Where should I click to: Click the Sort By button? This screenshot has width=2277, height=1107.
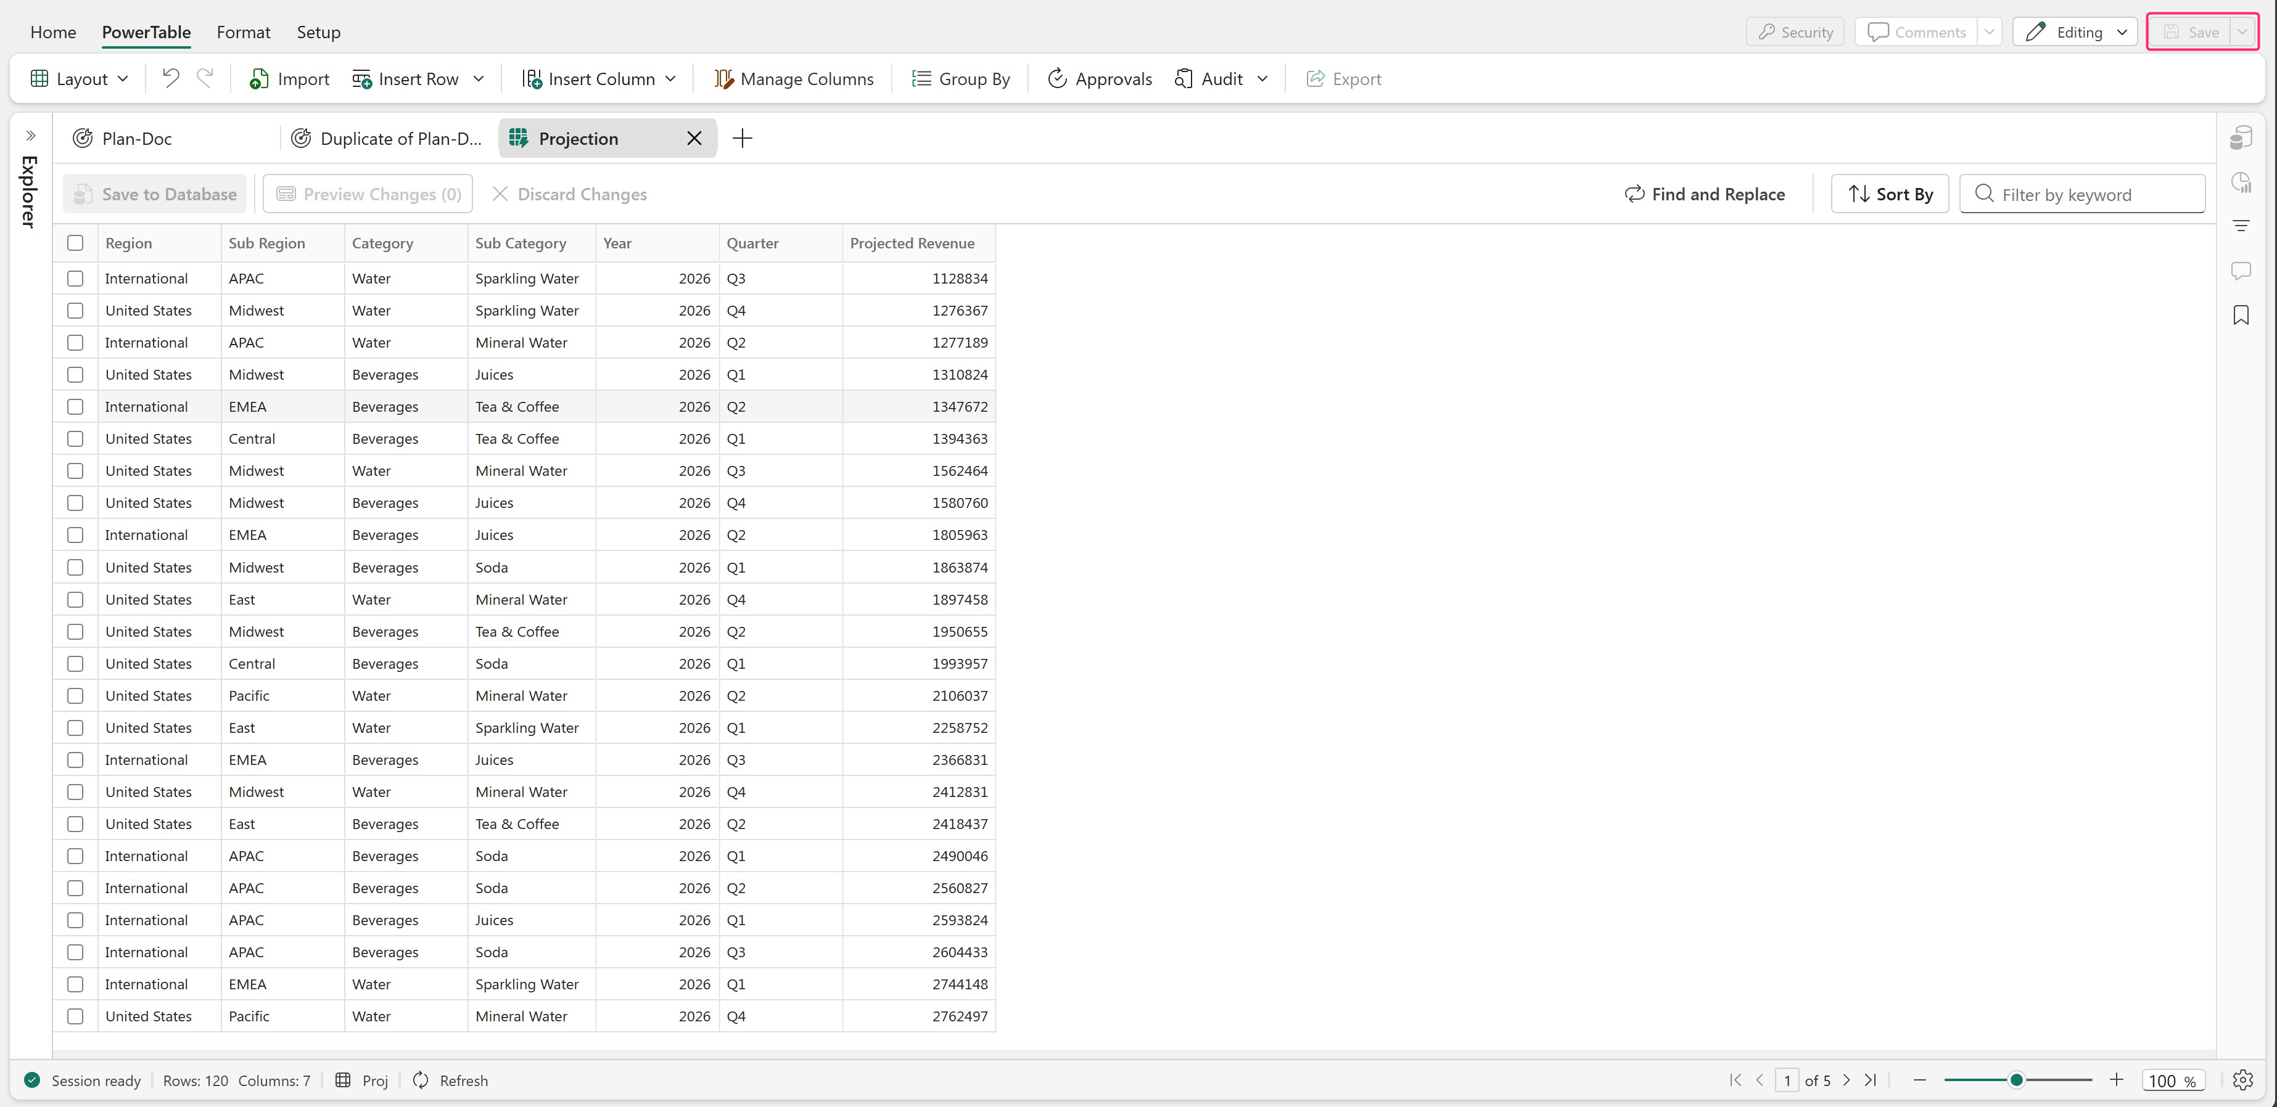(x=1890, y=194)
